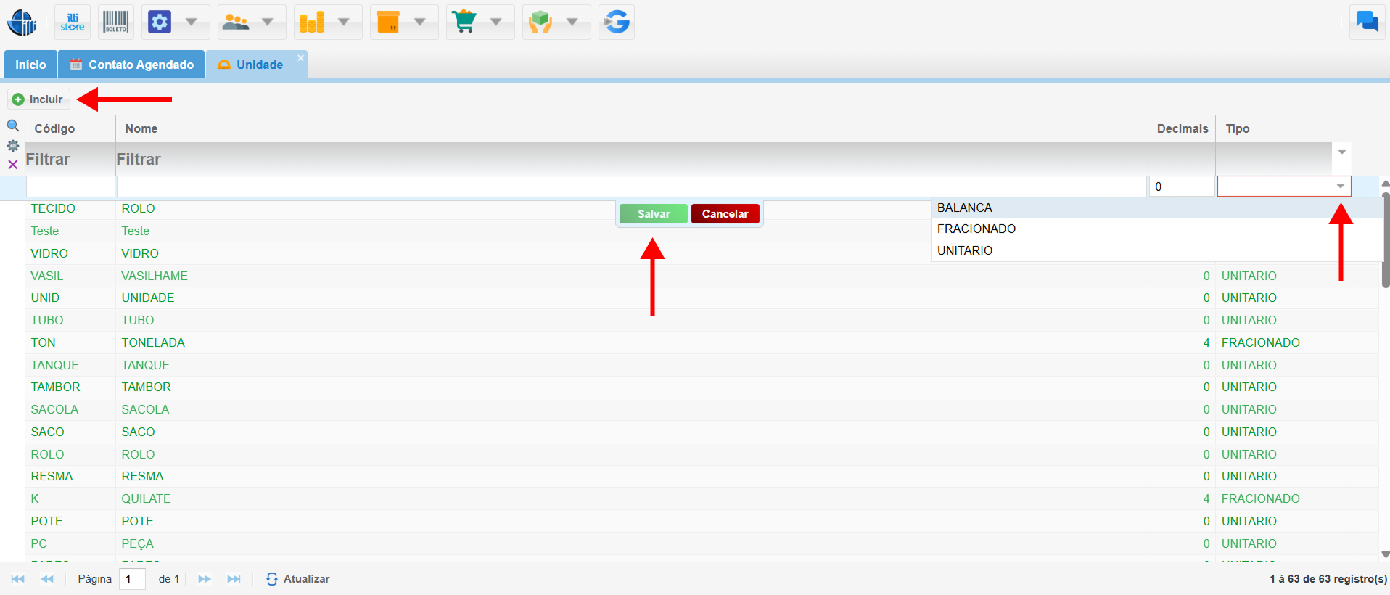Go to the Início tab
The image size is (1390, 595).
tap(30, 65)
